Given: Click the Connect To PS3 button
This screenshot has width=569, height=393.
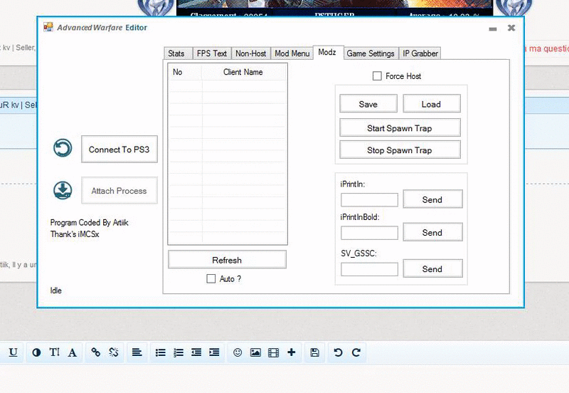Looking at the screenshot, I should 119,150.
